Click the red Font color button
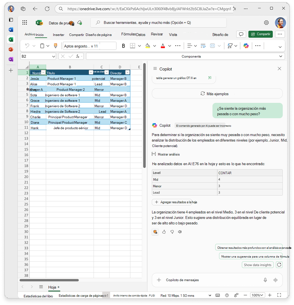Image resolution: width=294 pixels, height=305 pixels. [x=163, y=46]
